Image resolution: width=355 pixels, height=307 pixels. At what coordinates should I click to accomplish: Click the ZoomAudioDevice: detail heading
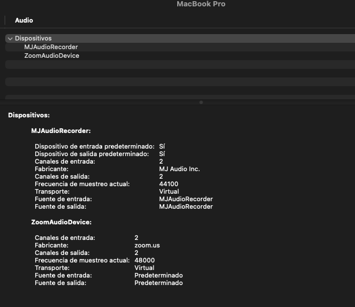coord(61,222)
